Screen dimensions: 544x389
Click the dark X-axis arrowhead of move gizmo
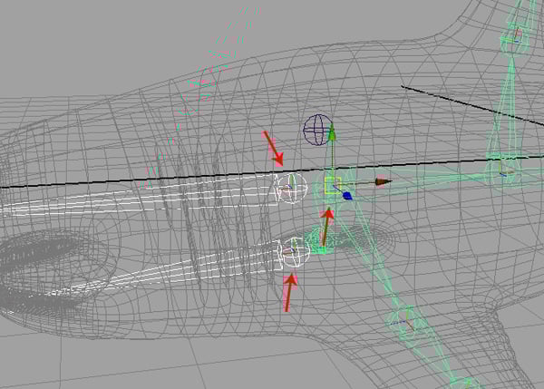point(384,182)
